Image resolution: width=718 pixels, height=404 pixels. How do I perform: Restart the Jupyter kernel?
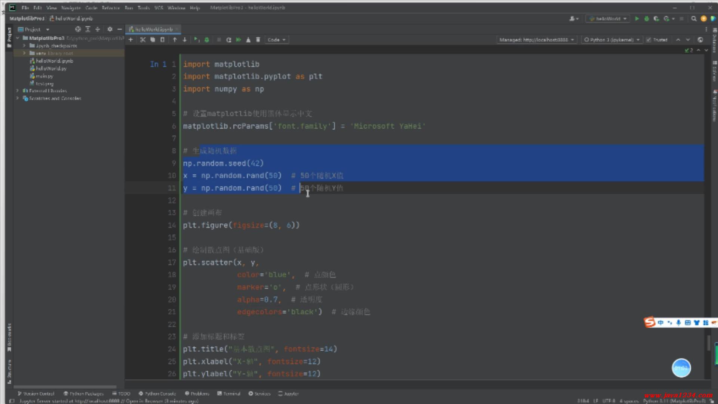[x=228, y=40]
